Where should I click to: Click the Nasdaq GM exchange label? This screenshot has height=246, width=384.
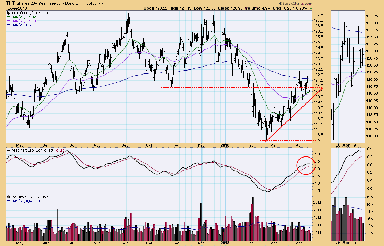94,4
